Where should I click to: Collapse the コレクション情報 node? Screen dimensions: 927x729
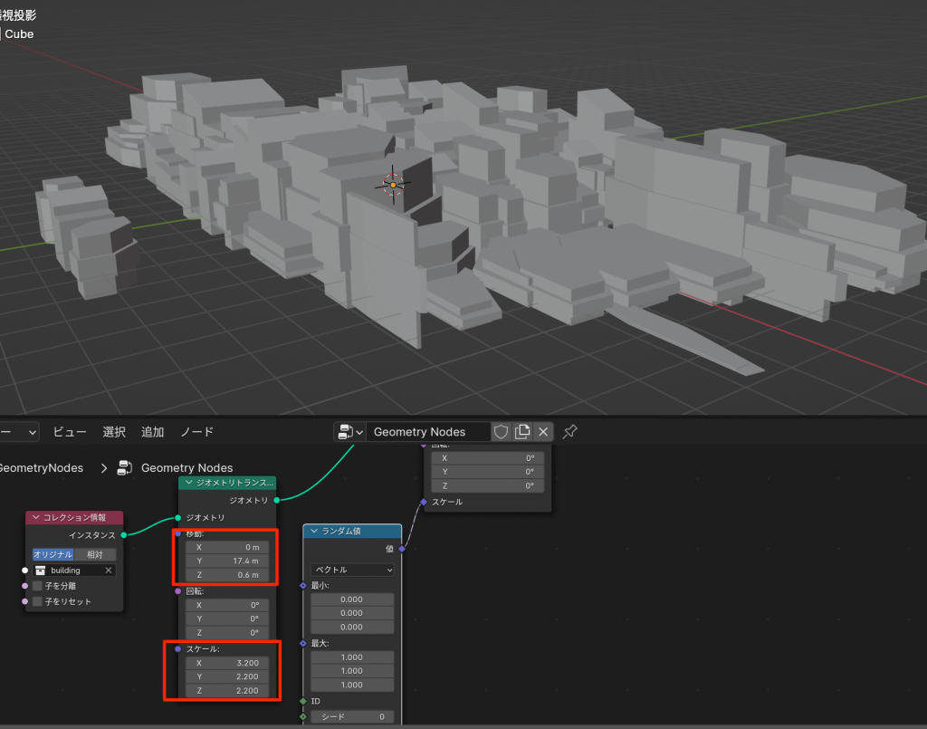point(36,518)
